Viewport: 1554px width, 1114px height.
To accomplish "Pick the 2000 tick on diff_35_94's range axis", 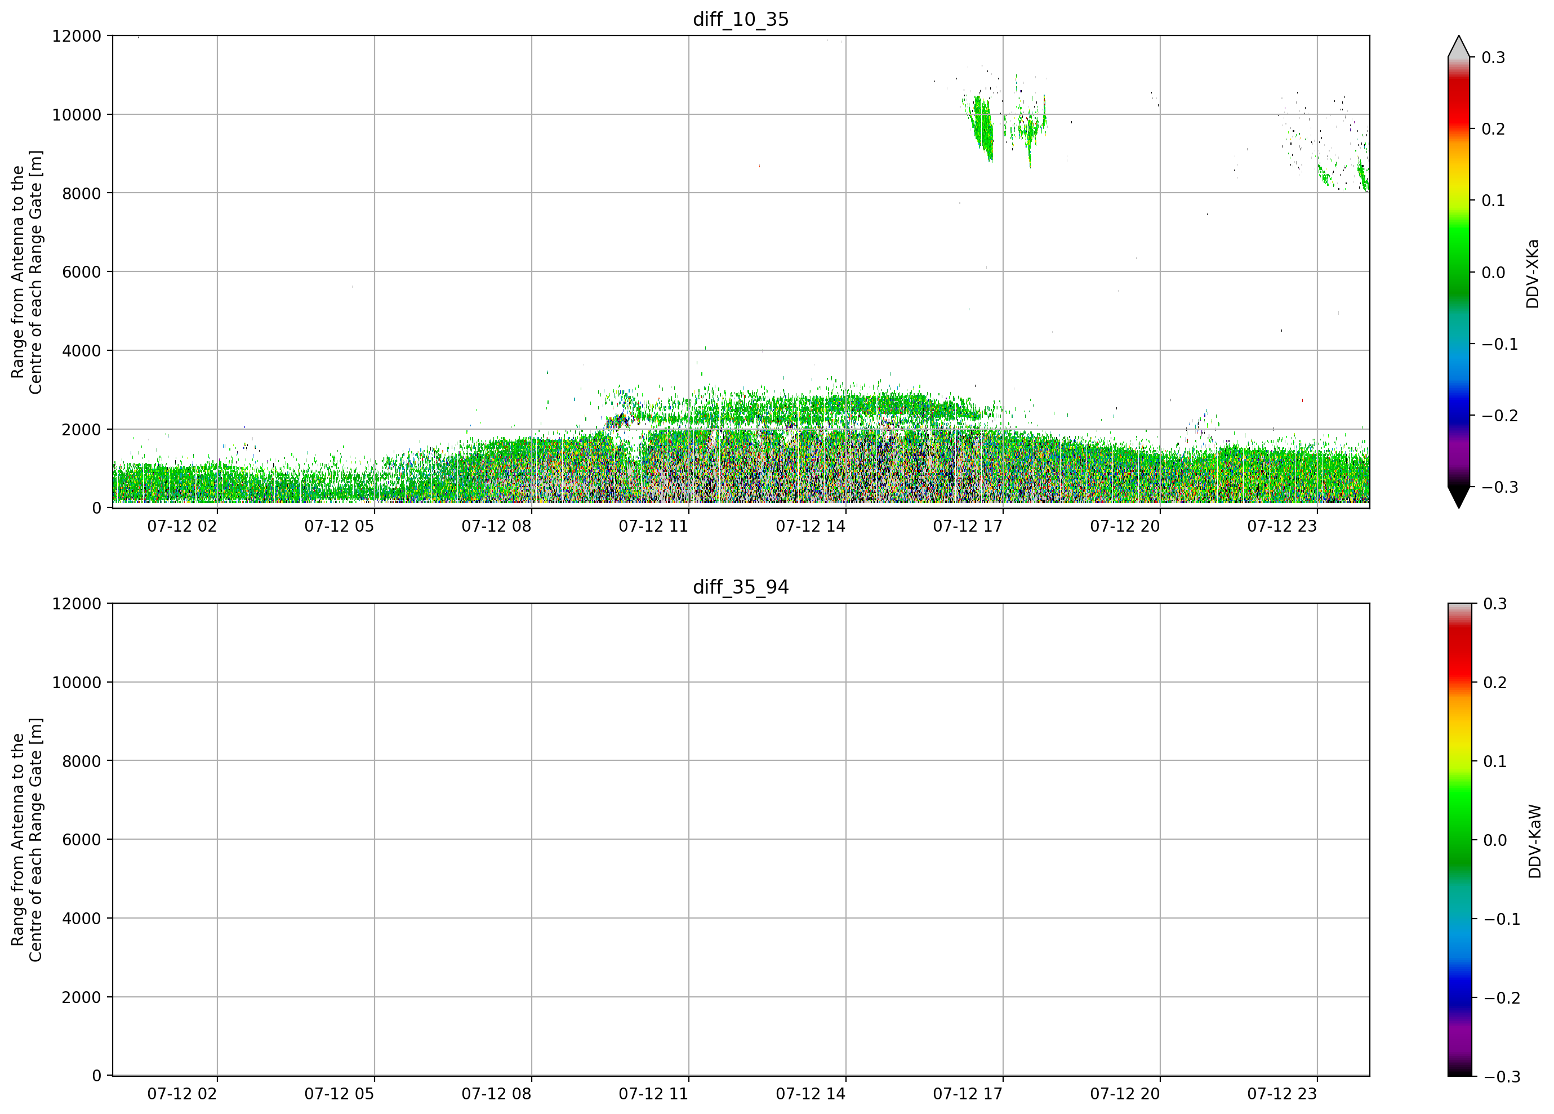I will pyautogui.click(x=82, y=997).
